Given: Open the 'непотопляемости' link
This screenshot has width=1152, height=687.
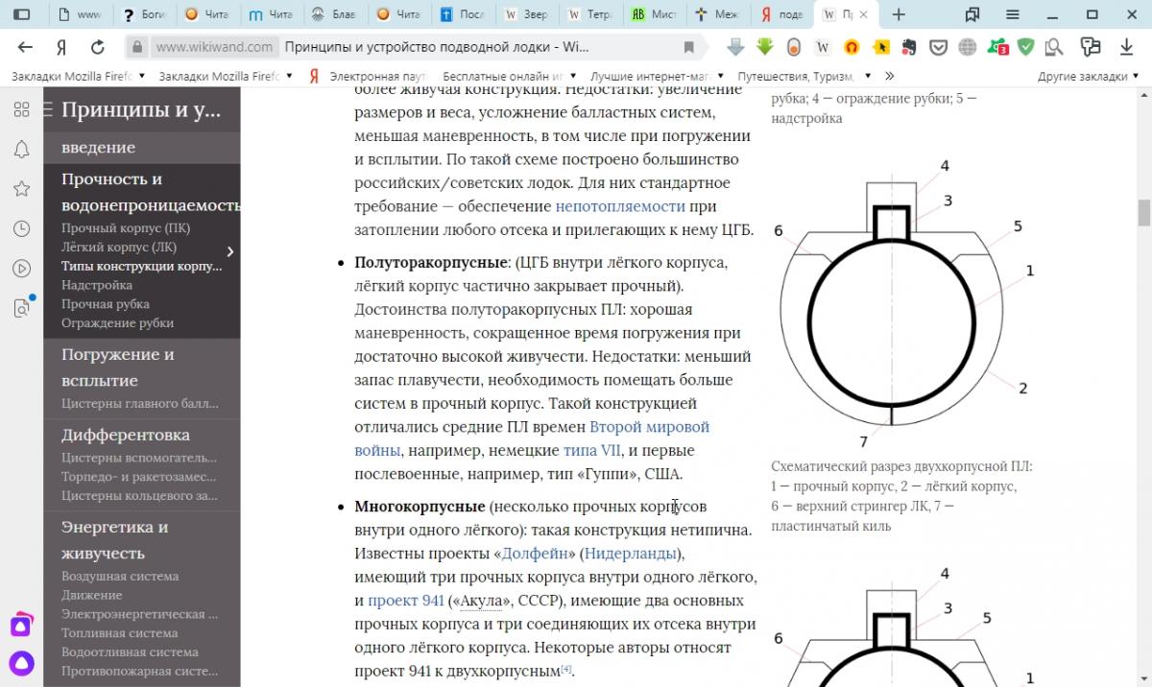Looking at the screenshot, I should pyautogui.click(x=620, y=206).
